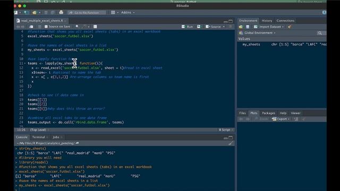Click the Go to file/function field
This screenshot has width=340, height=191.
click(x=87, y=13)
